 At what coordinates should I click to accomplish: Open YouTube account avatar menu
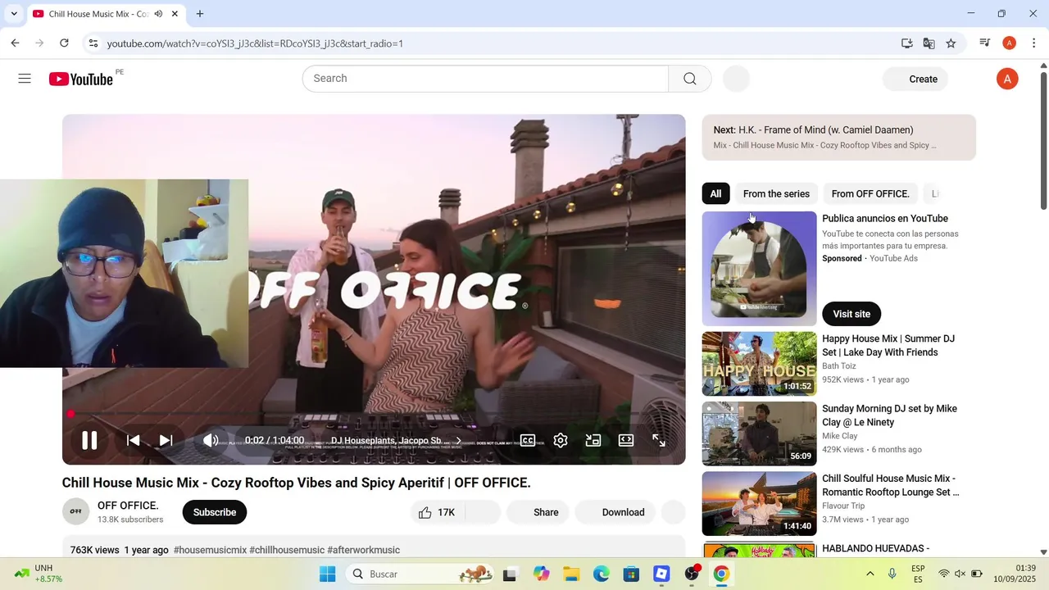[1007, 79]
